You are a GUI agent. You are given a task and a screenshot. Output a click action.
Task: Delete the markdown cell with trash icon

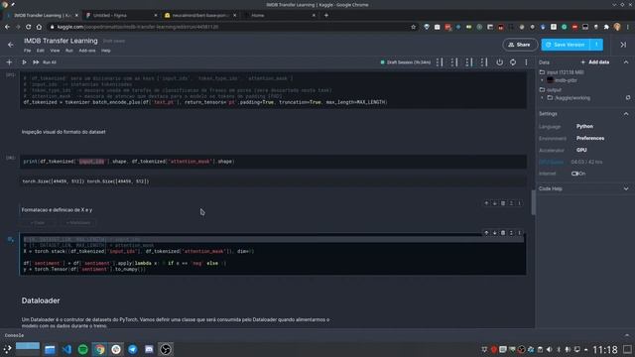[x=503, y=203]
